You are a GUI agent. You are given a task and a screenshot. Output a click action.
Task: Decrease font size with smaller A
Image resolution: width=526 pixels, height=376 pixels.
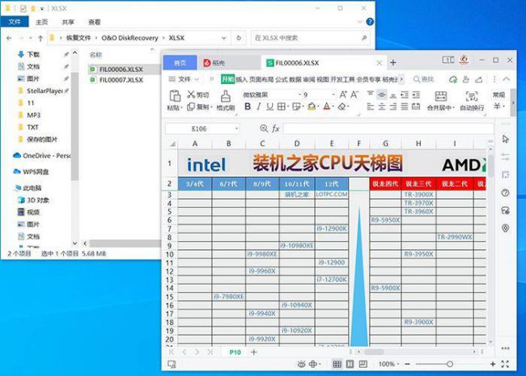click(354, 95)
